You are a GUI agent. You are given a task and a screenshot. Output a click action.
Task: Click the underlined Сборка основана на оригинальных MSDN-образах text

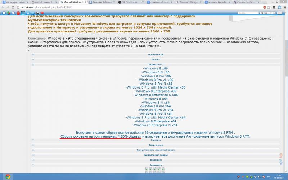point(101,136)
